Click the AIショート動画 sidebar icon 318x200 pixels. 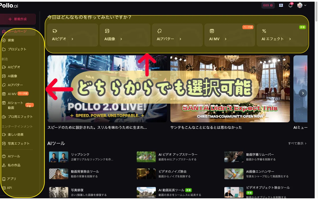4,103
